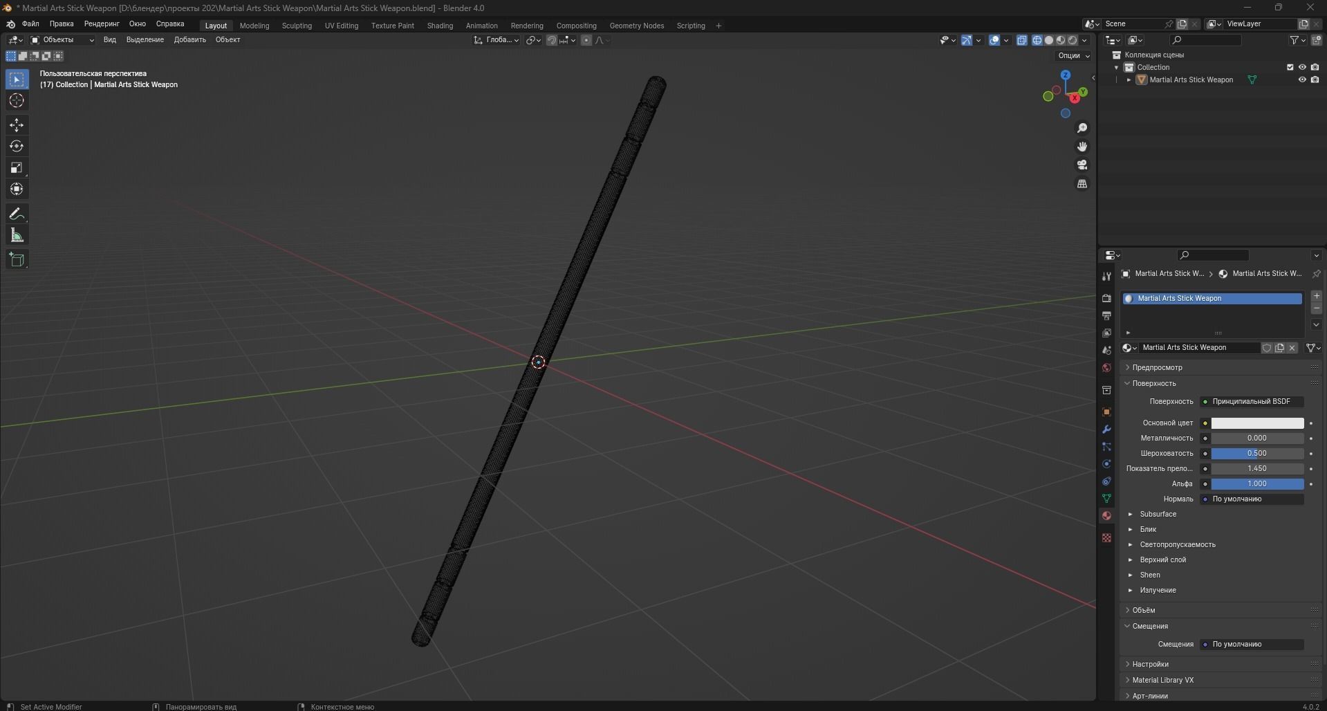The width and height of the screenshot is (1327, 711).
Task: Select the Scale tool
Action: click(x=17, y=168)
